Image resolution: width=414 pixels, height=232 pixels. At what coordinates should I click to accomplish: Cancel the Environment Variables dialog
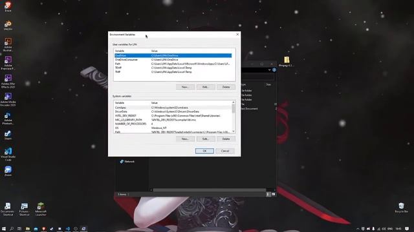pos(225,151)
